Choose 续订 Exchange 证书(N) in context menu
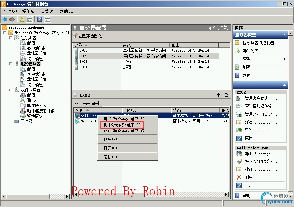Screen dimensions: 294x207 (127, 131)
